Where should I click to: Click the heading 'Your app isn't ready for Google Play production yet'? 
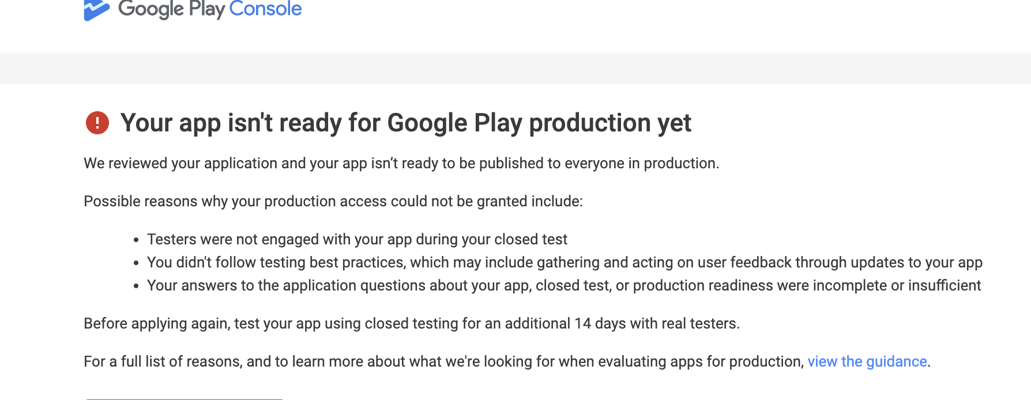pyautogui.click(x=405, y=123)
